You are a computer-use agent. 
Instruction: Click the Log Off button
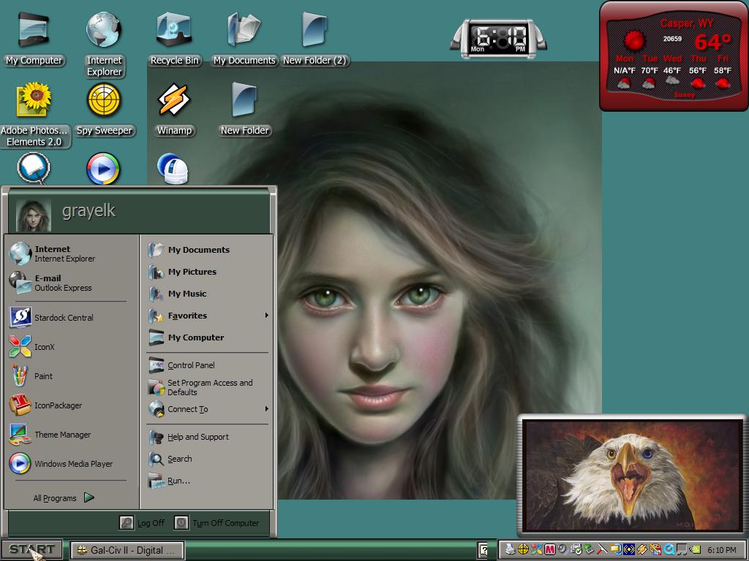pos(143,523)
